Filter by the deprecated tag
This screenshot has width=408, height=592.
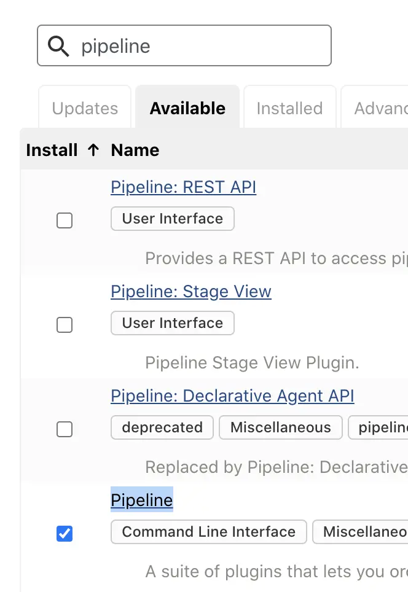coord(162,428)
